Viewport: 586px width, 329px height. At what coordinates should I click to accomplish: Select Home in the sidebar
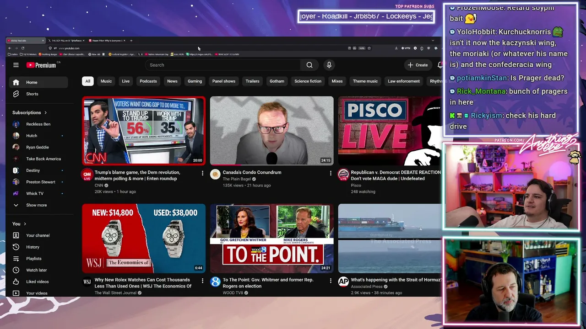[x=38, y=82]
